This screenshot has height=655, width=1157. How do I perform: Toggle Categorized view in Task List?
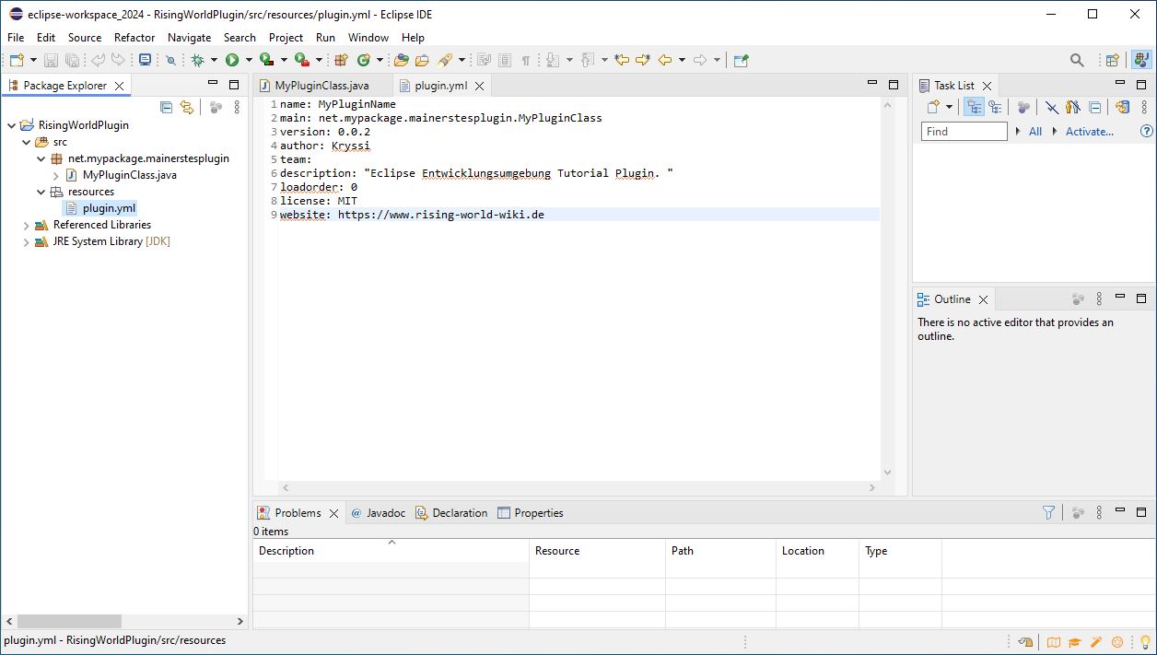(x=974, y=107)
